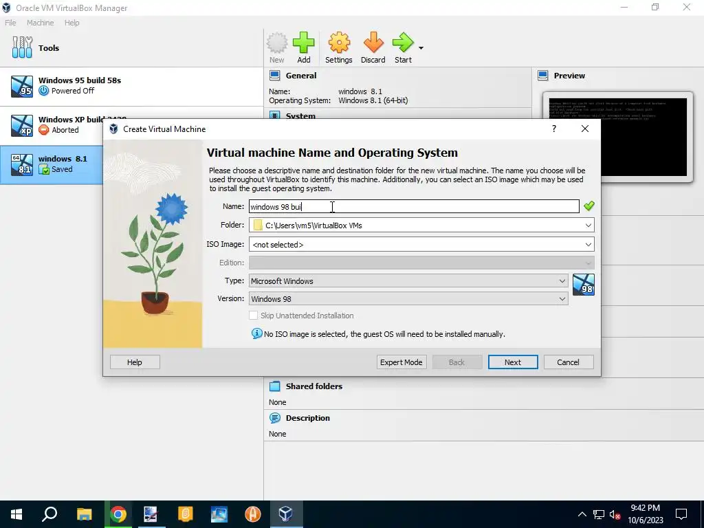Image resolution: width=704 pixels, height=528 pixels.
Task: Open the Version Windows 98 dropdown
Action: [408, 299]
